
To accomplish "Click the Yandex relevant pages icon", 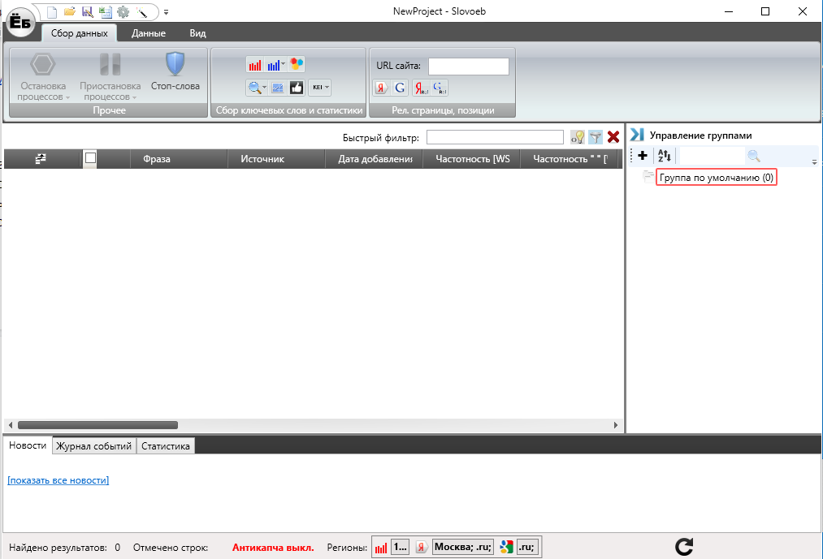I will 380,88.
